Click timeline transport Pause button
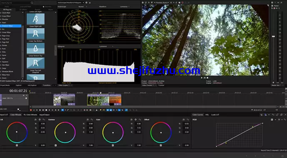 [x=43, y=110]
